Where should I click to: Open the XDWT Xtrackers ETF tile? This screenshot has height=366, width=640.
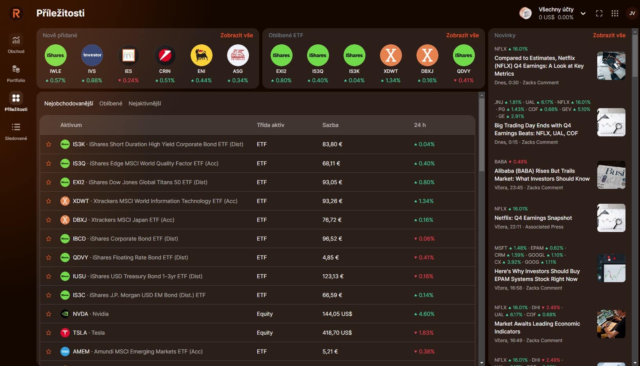tap(391, 56)
